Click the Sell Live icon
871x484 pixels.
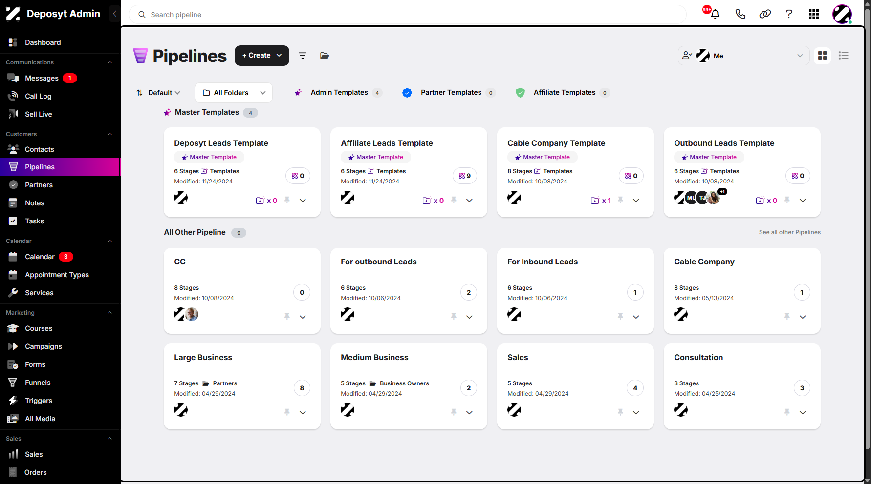point(13,114)
